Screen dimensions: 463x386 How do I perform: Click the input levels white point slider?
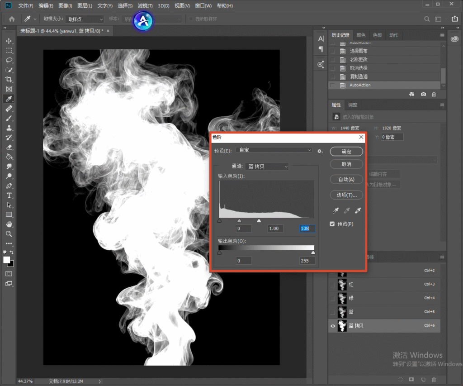(259, 220)
